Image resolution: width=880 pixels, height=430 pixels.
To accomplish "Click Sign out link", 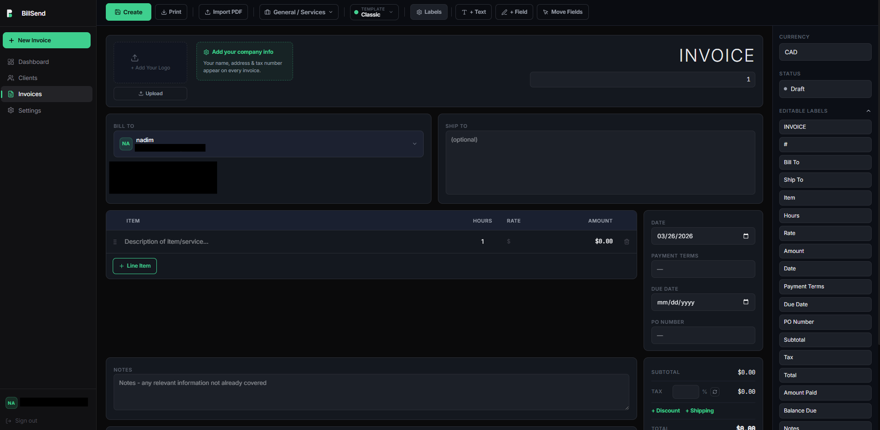I will 22,421.
